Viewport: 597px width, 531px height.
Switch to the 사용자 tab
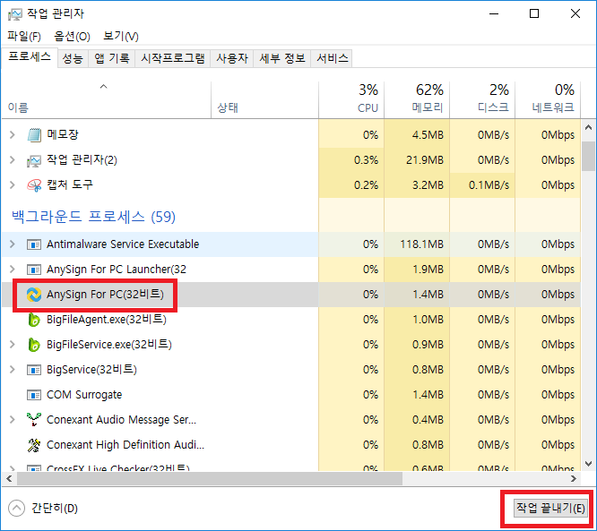232,58
